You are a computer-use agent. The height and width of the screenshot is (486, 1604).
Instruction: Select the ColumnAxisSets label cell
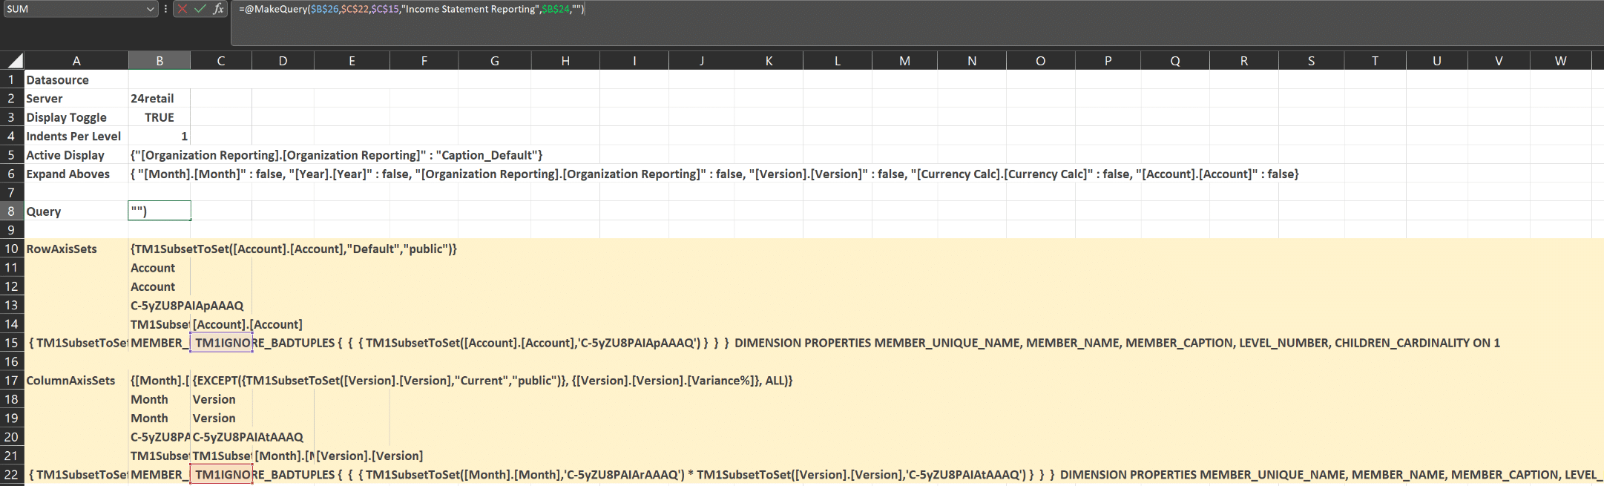(x=76, y=381)
